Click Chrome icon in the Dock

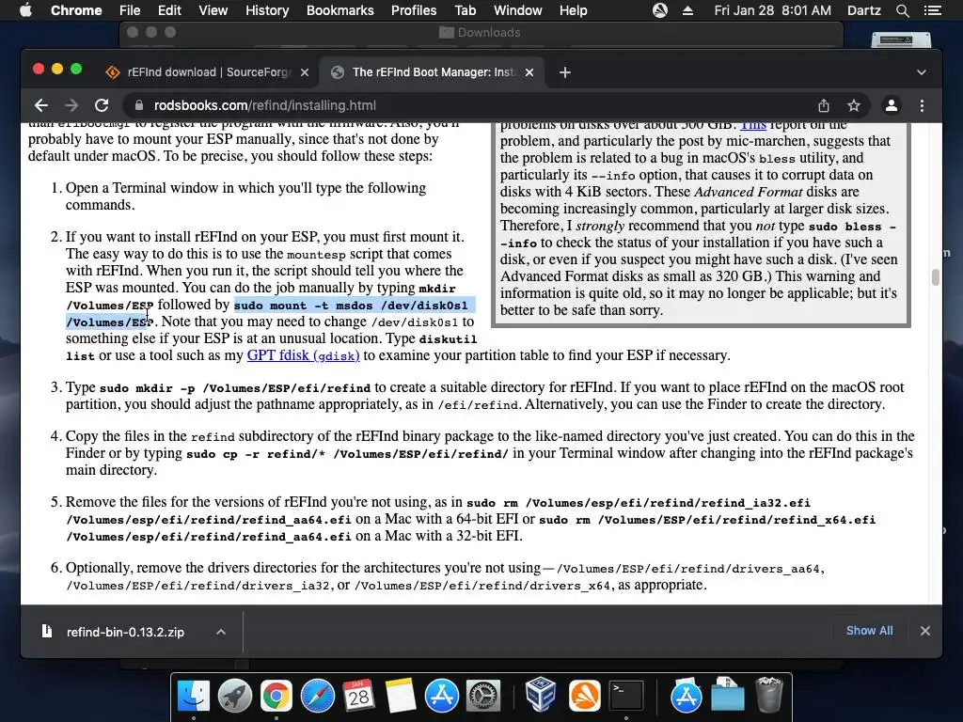(x=276, y=697)
